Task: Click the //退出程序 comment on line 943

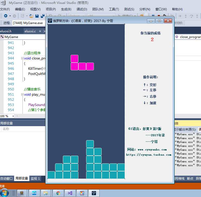Action: pyautogui.click(x=32, y=53)
